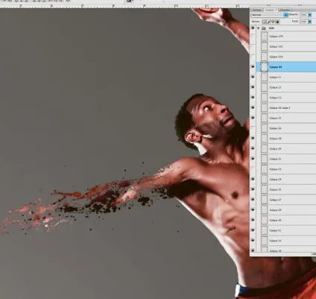
Task: Click the lock transparent pixels icon
Action: 264,22
